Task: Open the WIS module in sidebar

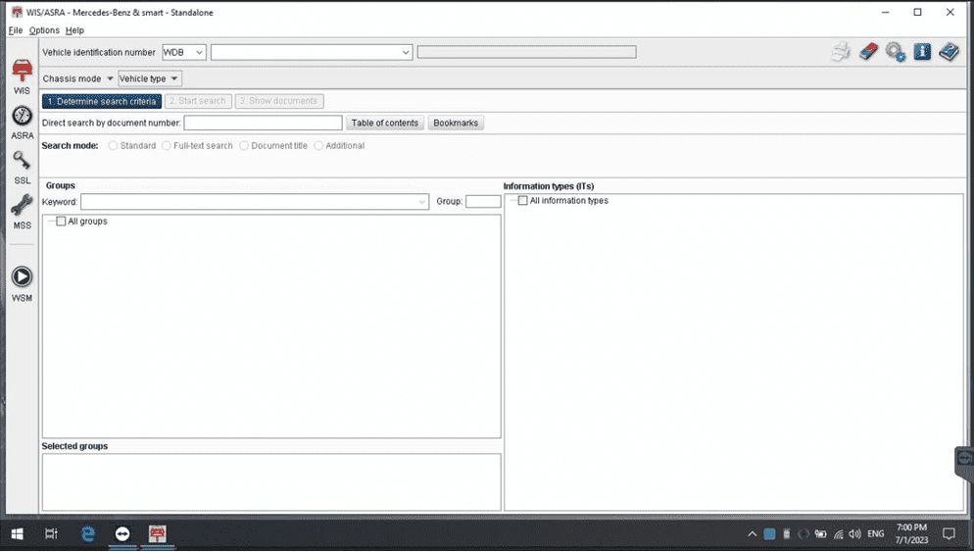Action: tap(22, 77)
